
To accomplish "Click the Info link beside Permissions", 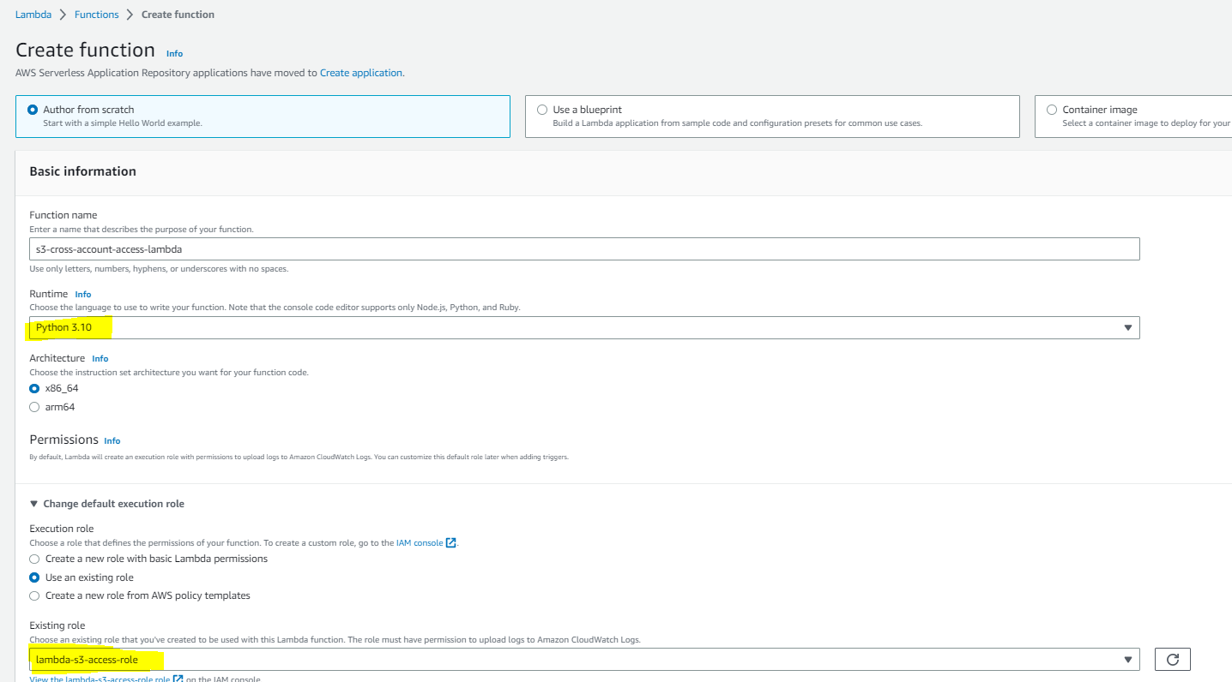I will (112, 440).
